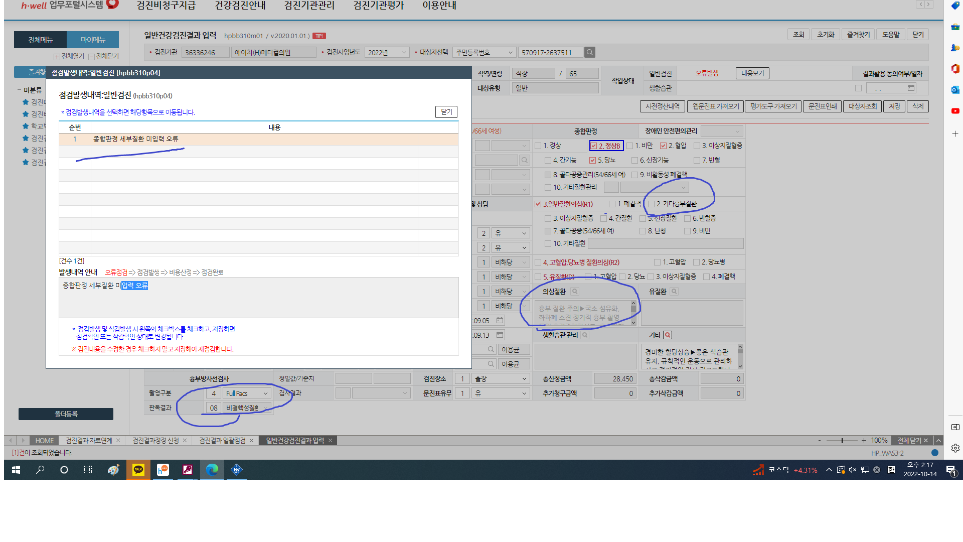Image resolution: width=963 pixels, height=542 pixels.
Task: Open the 주민등록번호 selection dropdown
Action: [484, 52]
